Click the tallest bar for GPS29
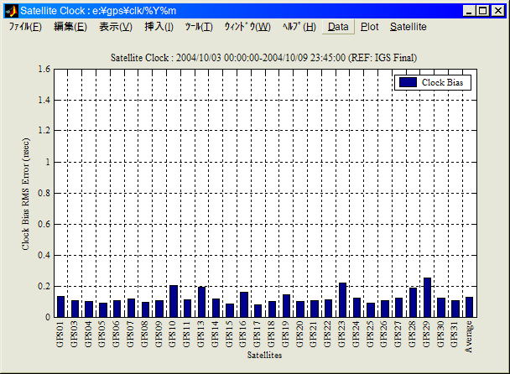The width and height of the screenshot is (510, 374). tap(427, 298)
